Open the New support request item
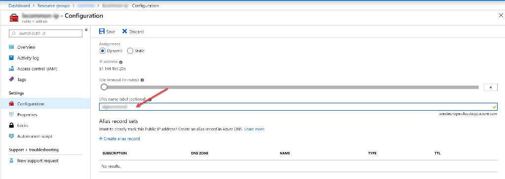Screen dimensions: 505x179 (38, 161)
